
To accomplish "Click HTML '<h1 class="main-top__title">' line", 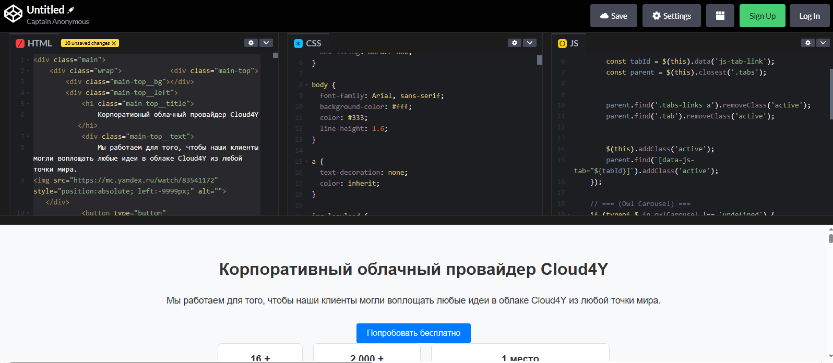I will coord(138,104).
